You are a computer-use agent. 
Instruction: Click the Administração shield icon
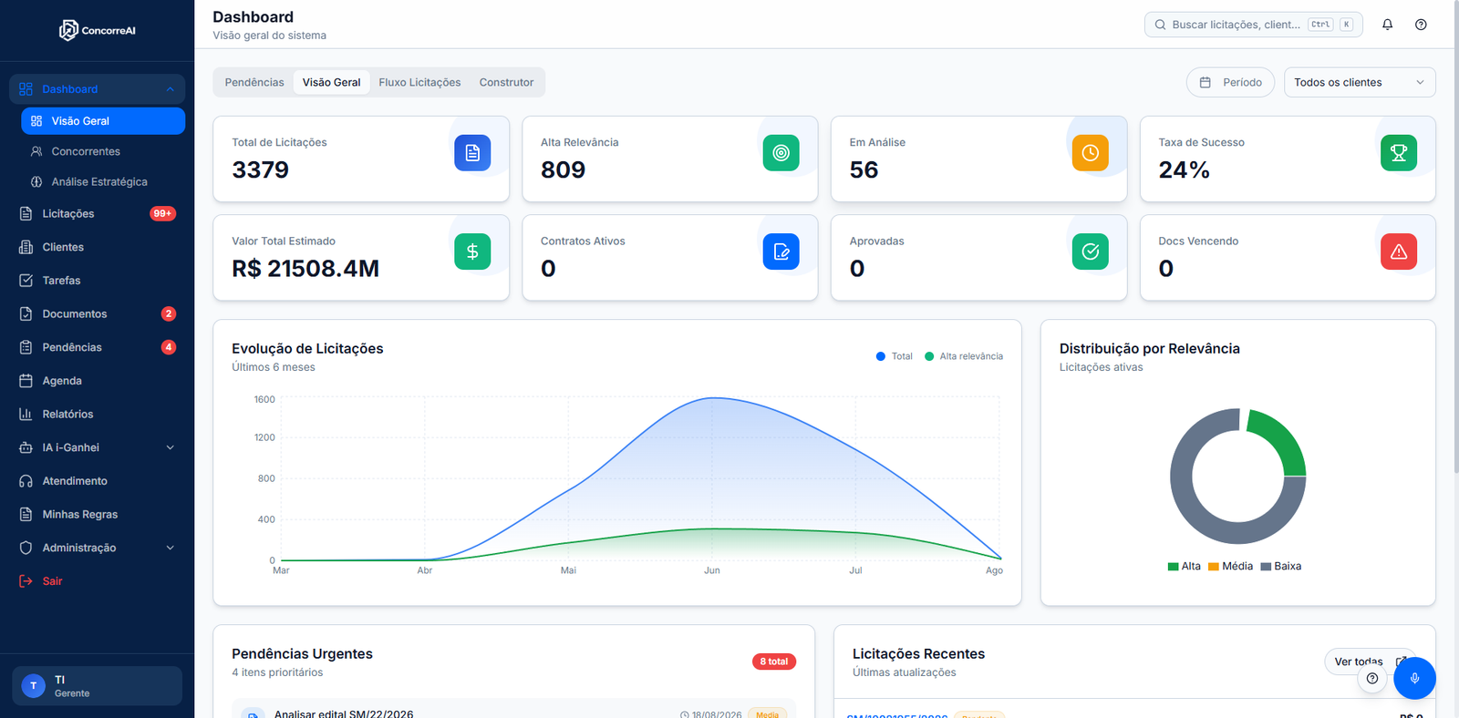26,548
